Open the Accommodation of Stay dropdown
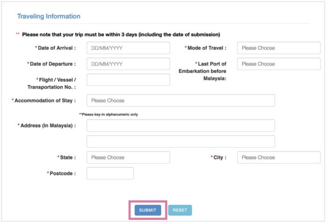 [181, 101]
